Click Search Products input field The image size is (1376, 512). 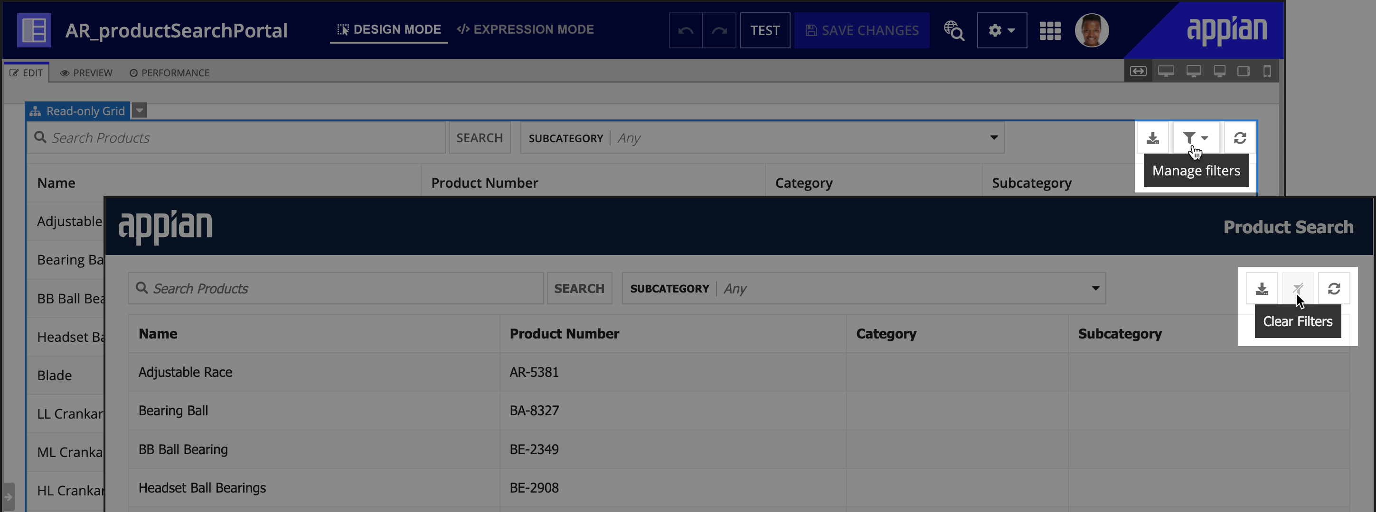(x=338, y=288)
